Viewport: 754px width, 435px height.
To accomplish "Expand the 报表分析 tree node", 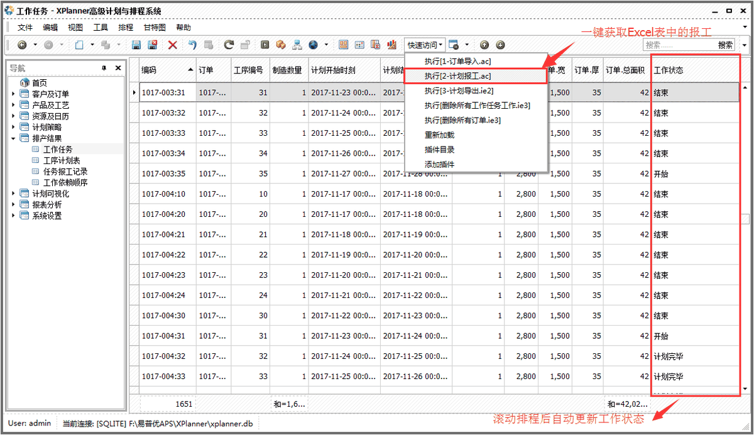I will tap(13, 204).
